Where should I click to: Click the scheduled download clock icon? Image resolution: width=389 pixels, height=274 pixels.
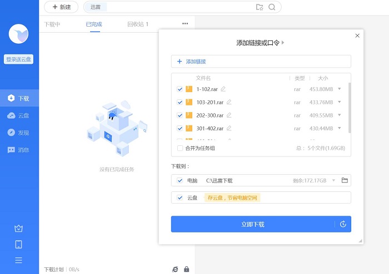click(x=343, y=224)
